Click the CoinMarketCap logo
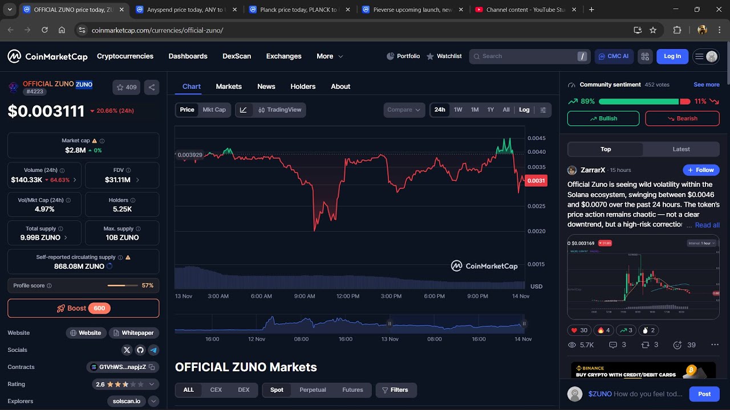This screenshot has width=730, height=410. click(x=47, y=56)
